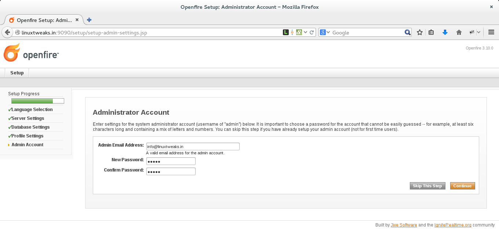Image resolution: width=499 pixels, height=243 pixels.
Task: Open the Setup tab
Action: pyautogui.click(x=17, y=73)
